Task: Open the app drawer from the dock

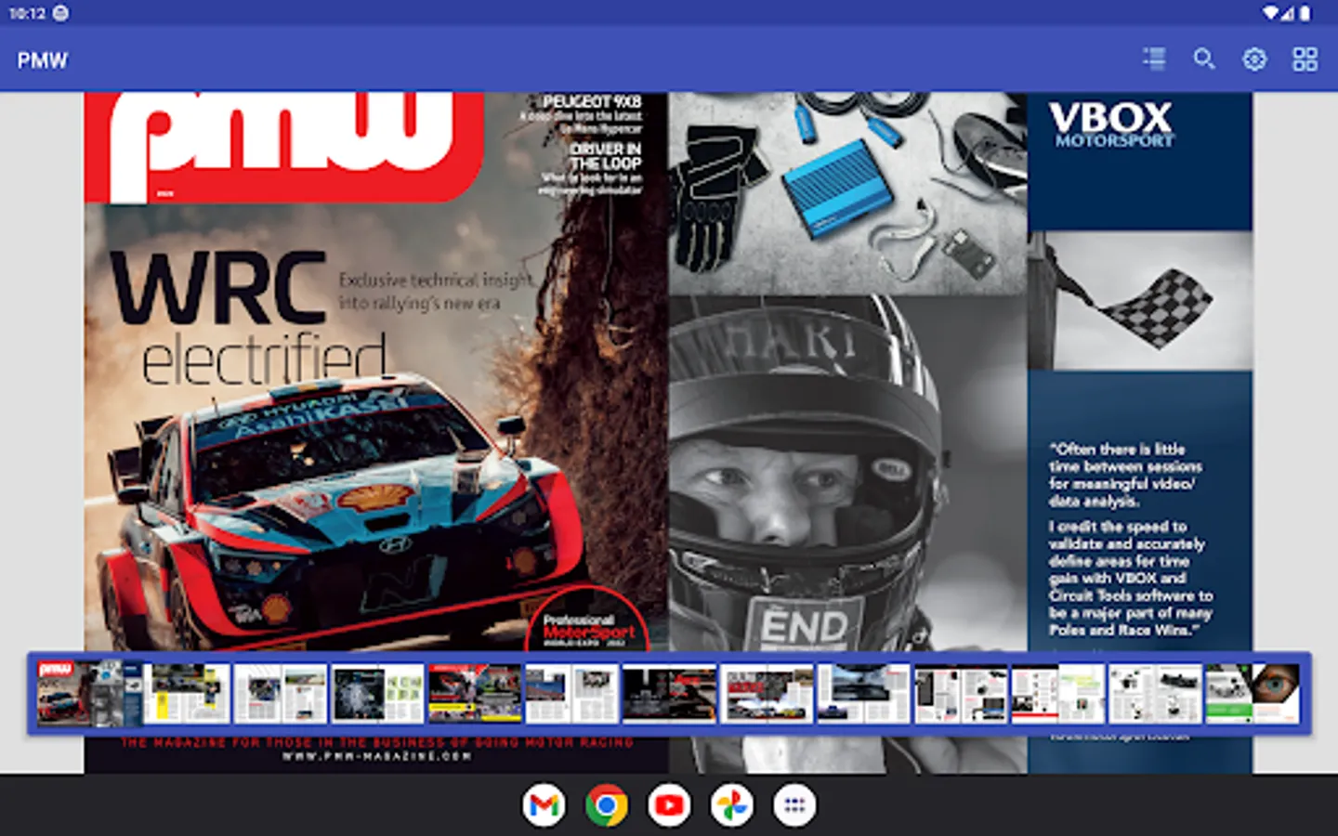Action: click(x=794, y=805)
